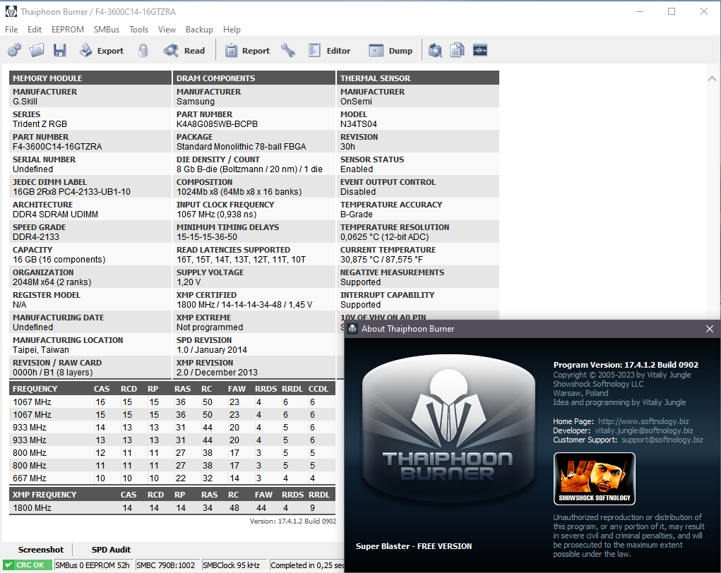This screenshot has width=721, height=573.
Task: Click the CRC OK status indicator
Action: 26,565
